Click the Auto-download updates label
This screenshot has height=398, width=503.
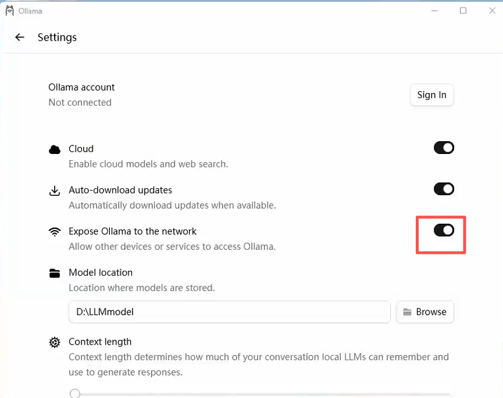120,190
